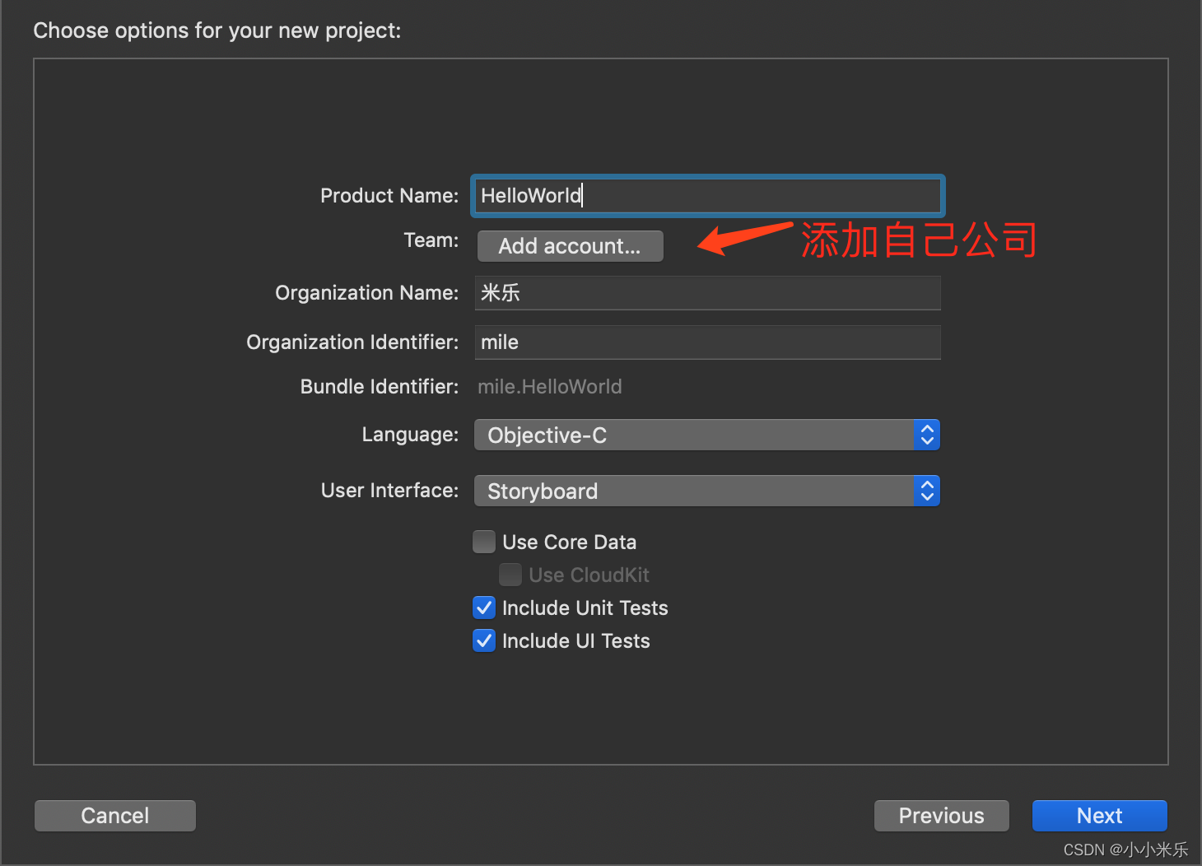The image size is (1202, 866).
Task: Click the Team: label
Action: (x=431, y=240)
